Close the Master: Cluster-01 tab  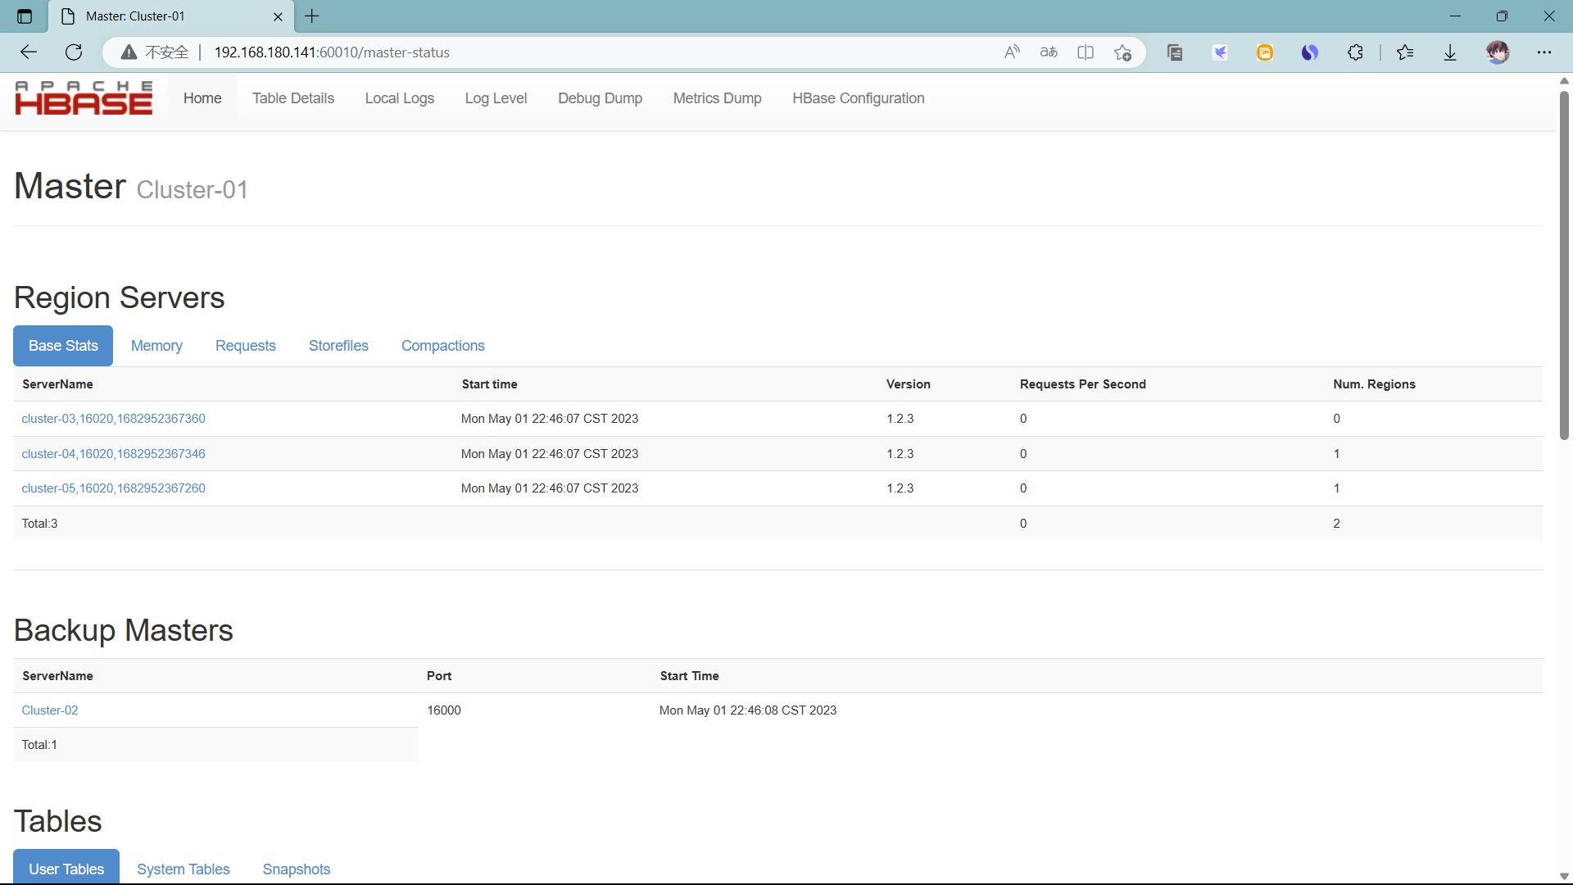(278, 16)
